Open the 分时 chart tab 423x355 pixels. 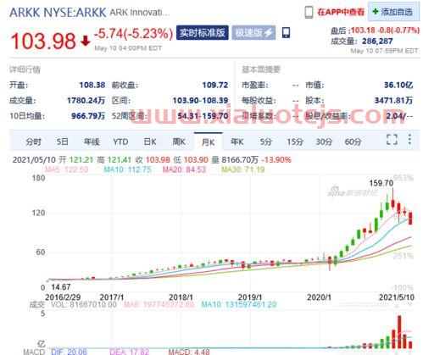[33, 141]
